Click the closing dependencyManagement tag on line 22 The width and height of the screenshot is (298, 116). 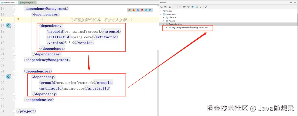point(47,60)
